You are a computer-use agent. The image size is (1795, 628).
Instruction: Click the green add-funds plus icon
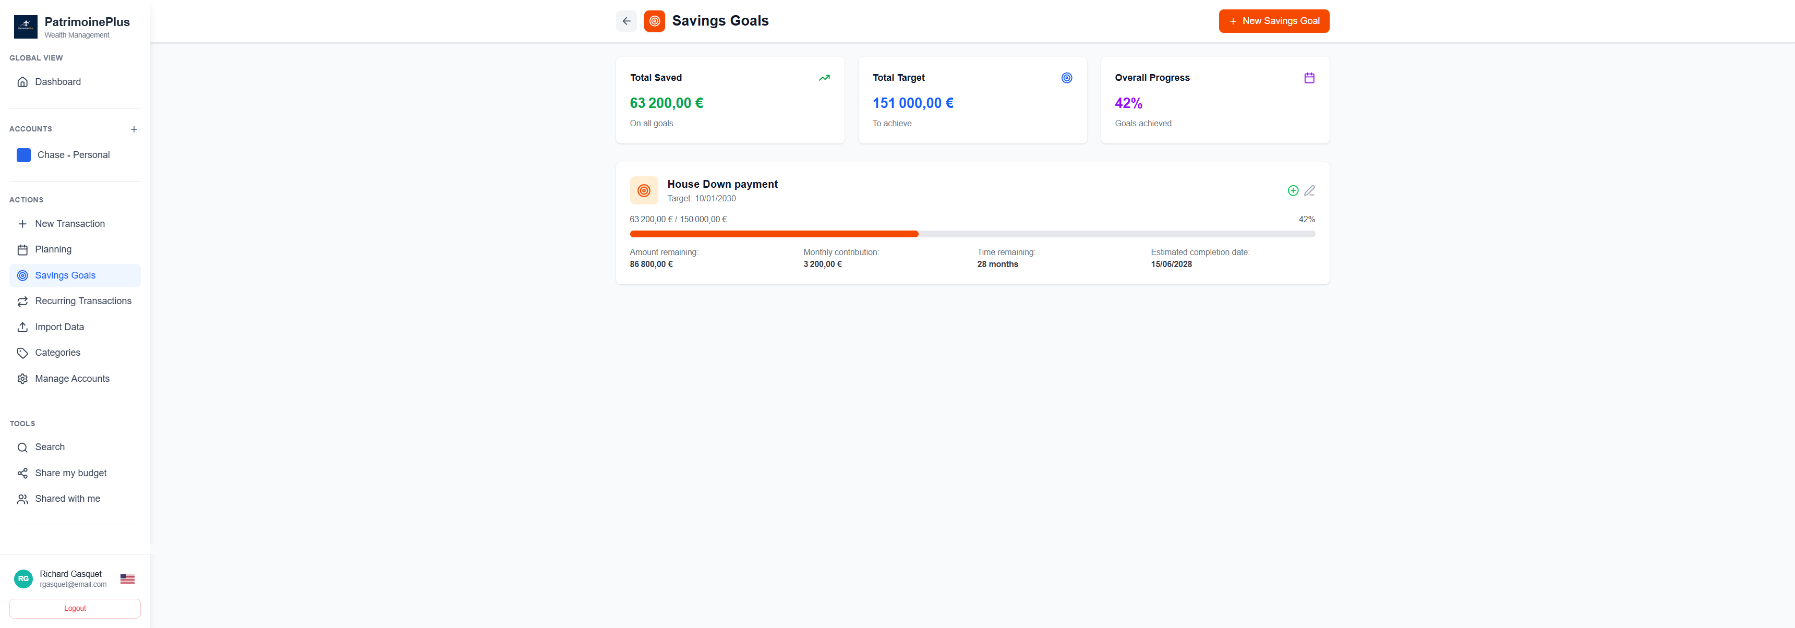[1293, 190]
